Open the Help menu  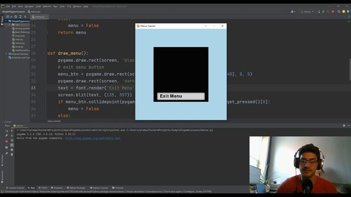coord(86,7)
